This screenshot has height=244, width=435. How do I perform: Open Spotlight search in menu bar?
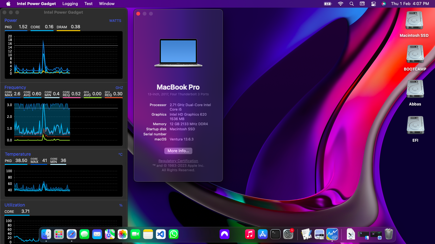[352, 4]
